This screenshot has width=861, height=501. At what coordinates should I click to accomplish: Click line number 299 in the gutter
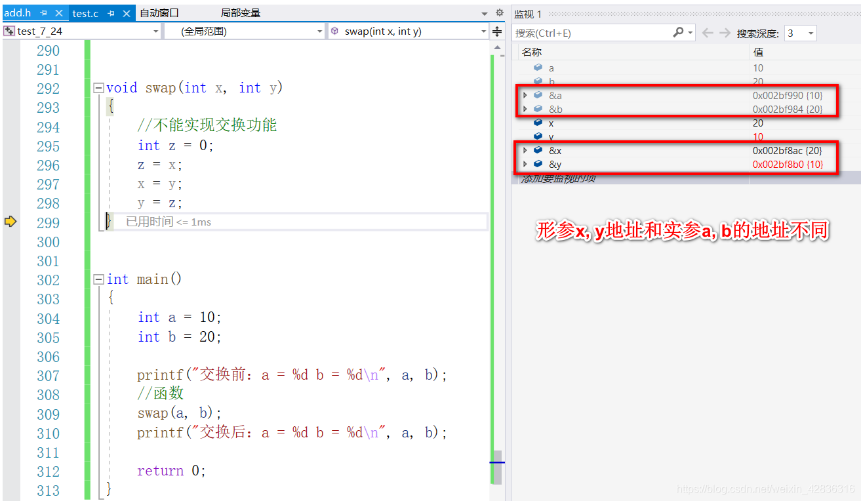(48, 223)
